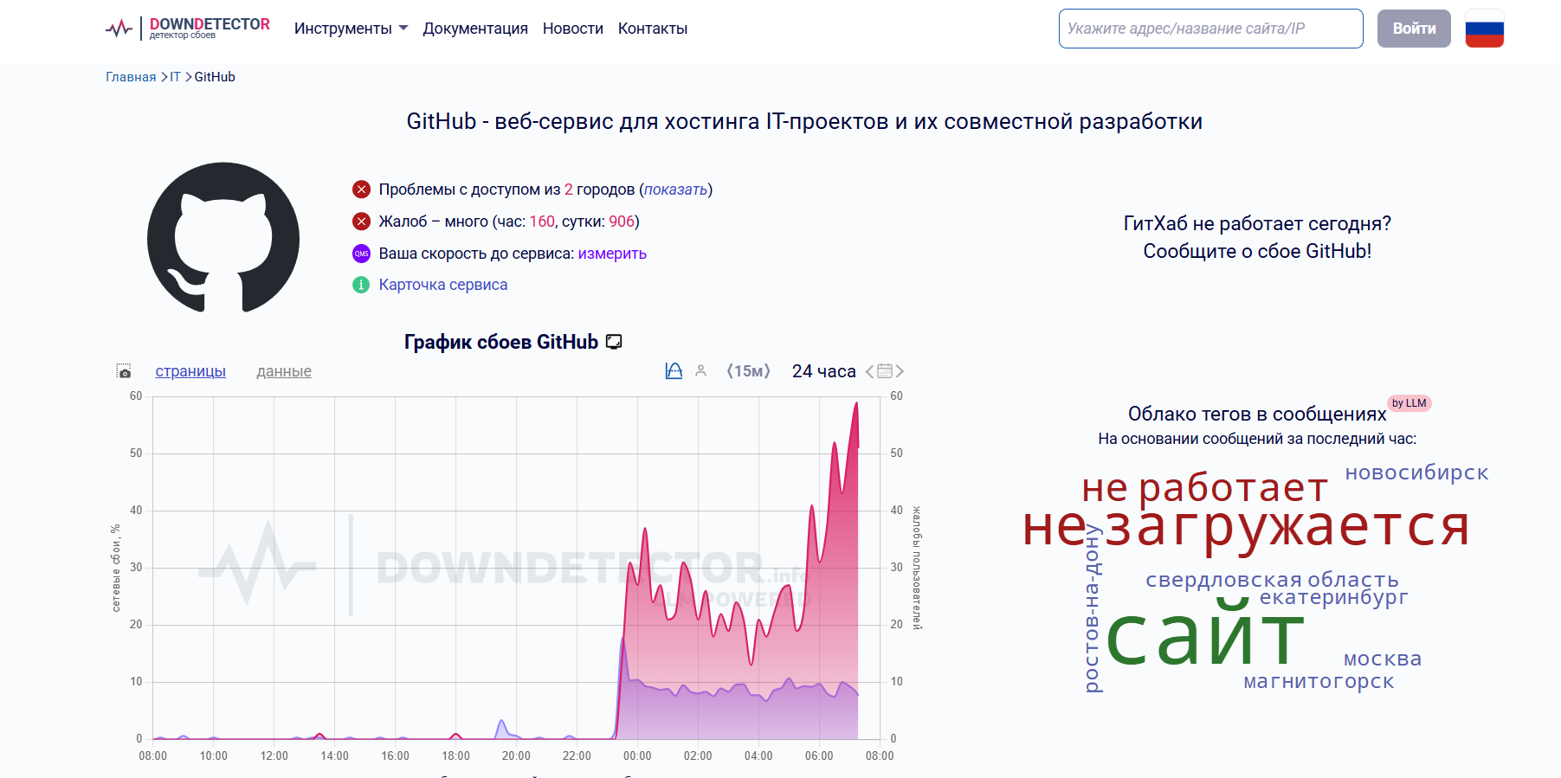This screenshot has height=778, width=1561.
Task: Open fullscreen monitor icon next to chart title
Action: [x=614, y=342]
